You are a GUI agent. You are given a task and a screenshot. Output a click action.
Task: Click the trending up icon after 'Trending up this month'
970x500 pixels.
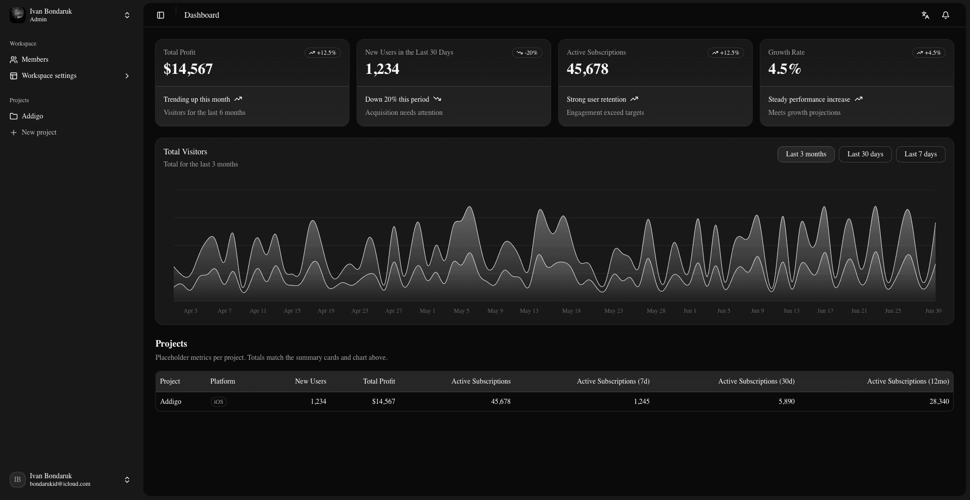click(x=238, y=99)
